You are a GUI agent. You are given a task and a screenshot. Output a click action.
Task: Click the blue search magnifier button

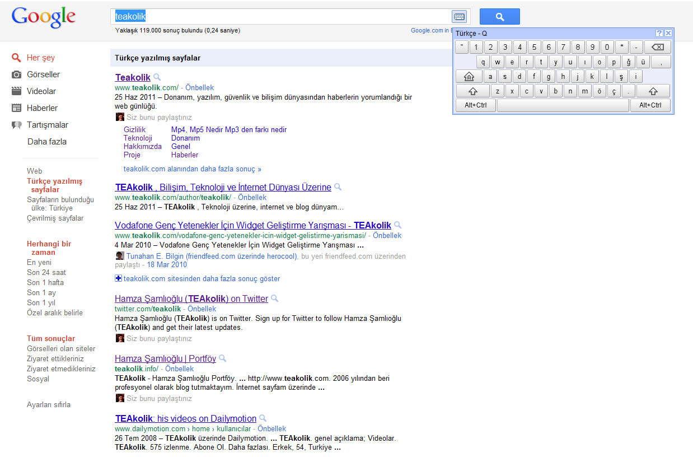tap(499, 17)
